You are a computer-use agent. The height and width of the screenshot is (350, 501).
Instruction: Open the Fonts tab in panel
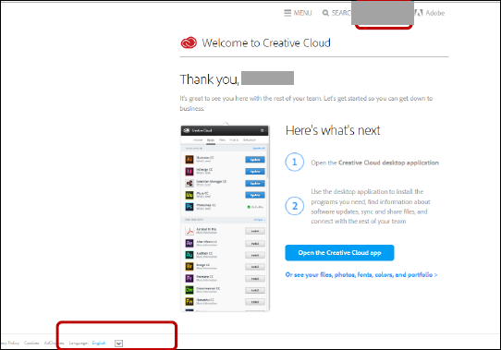tap(234, 139)
